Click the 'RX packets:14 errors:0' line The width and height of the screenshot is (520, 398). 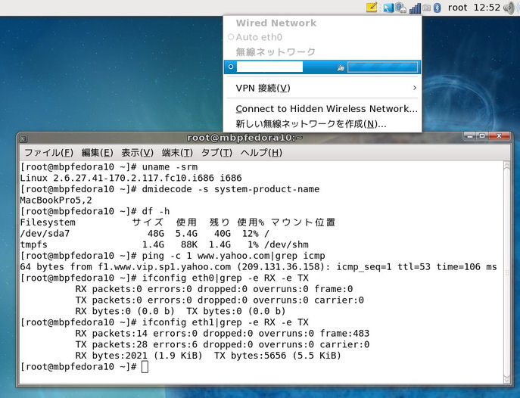223,334
